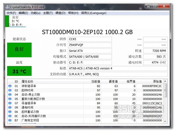Open the 硬盘(D) menu
Viewport: 175px width, 131px height.
click(60, 13)
